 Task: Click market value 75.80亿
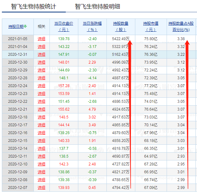click(151, 39)
